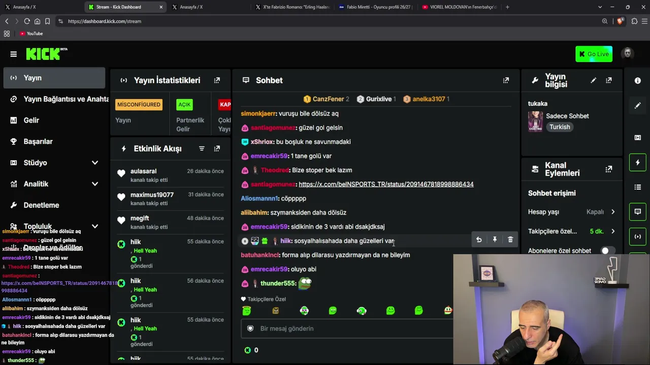
Task: Click the browser home button
Action: coord(37,21)
